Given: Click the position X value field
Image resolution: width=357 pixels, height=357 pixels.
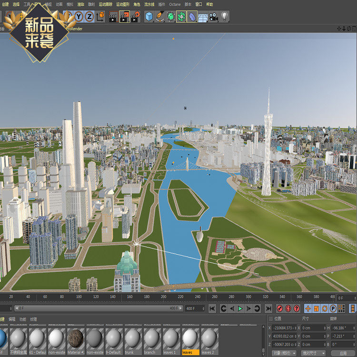Looking at the screenshot, I should click(283, 328).
